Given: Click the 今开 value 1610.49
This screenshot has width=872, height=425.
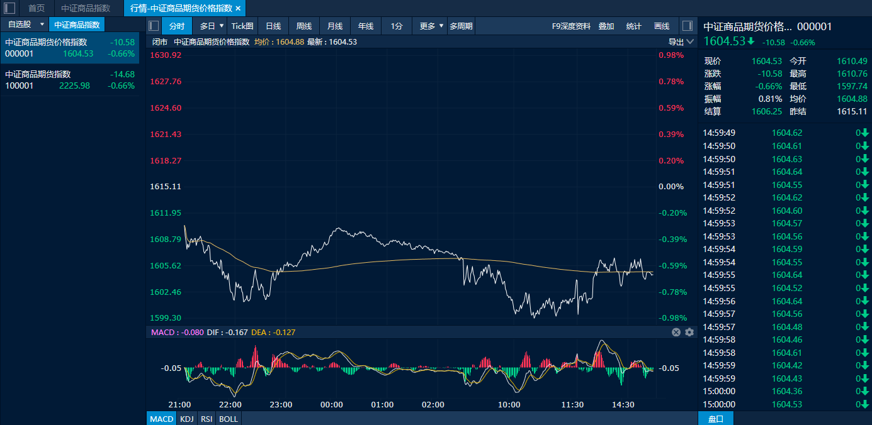Looking at the screenshot, I should [852, 61].
